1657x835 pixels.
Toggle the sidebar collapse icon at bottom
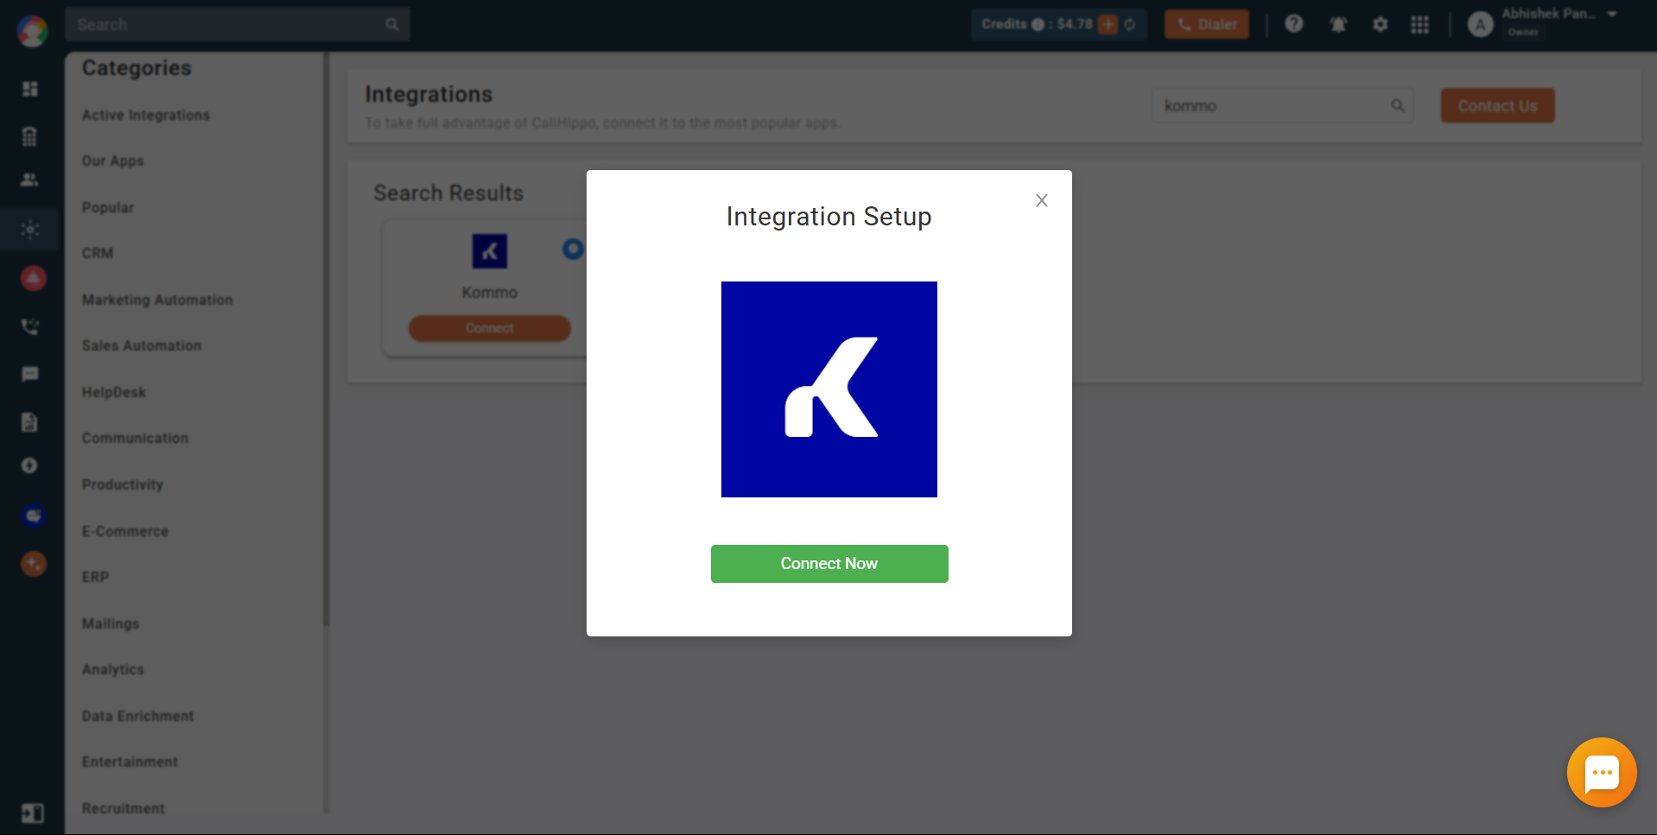(32, 813)
